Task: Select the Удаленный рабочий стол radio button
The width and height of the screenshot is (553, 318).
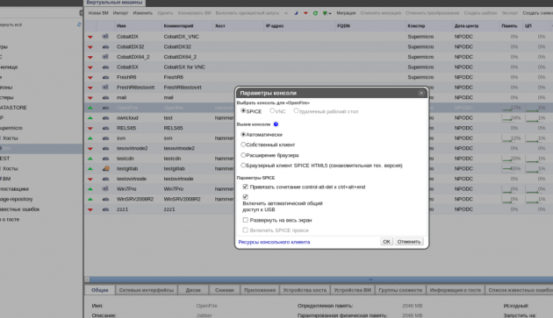Action: coord(296,110)
